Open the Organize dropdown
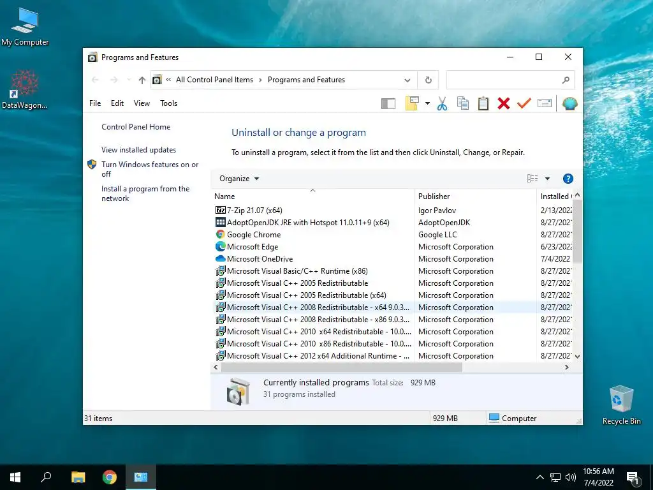653x490 pixels. click(x=239, y=179)
